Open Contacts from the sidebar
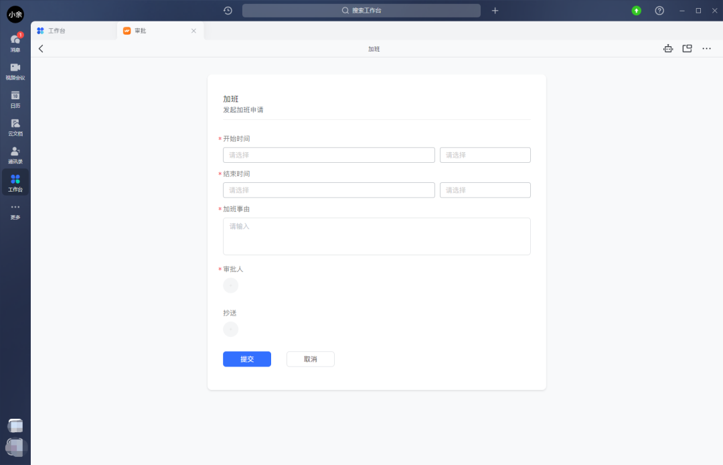This screenshot has height=465, width=723. (15, 154)
